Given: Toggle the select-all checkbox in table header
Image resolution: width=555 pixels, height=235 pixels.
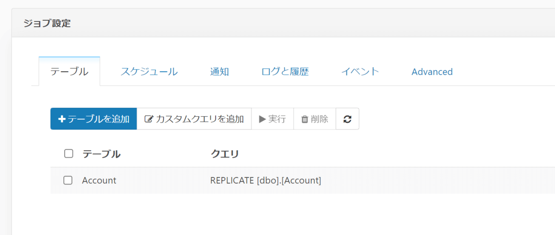Looking at the screenshot, I should [68, 154].
